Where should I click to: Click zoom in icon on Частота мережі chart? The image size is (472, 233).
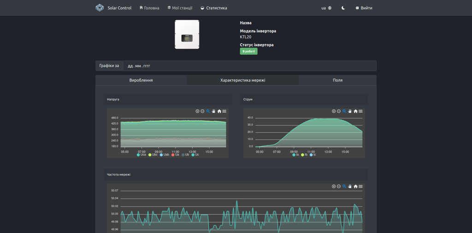coord(334,186)
